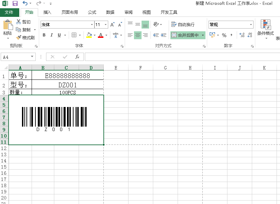This screenshot has height=204, width=280.
Task: Switch to the 开发工具 tab
Action: 169,12
